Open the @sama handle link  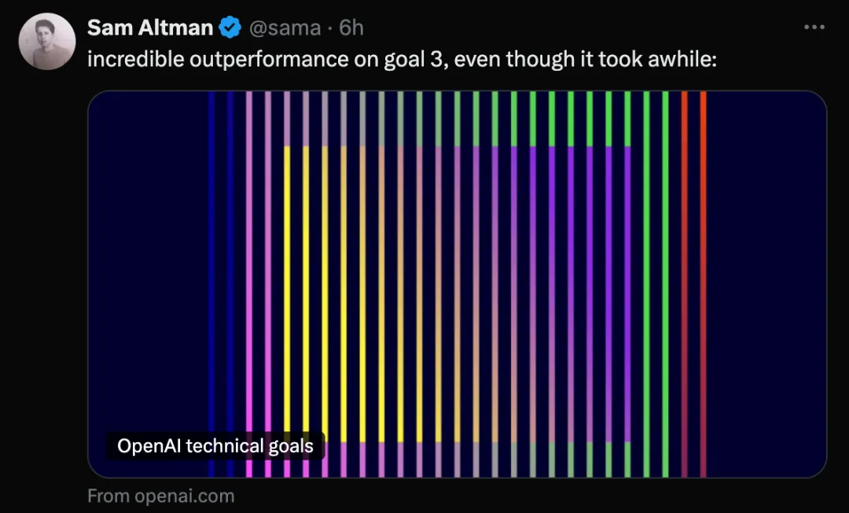285,28
